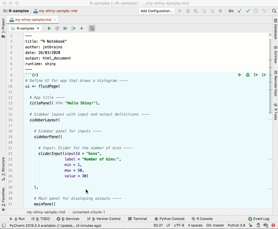
Task: Select the my-shiny-sample.rmd editor tab
Action: pos(33,20)
